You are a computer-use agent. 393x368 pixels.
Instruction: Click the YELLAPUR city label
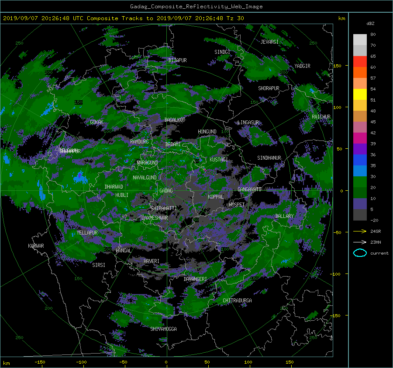(x=87, y=233)
